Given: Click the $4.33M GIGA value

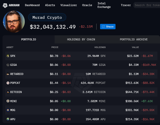Looking at the screenshot, I should pyautogui.click(x=133, y=65).
